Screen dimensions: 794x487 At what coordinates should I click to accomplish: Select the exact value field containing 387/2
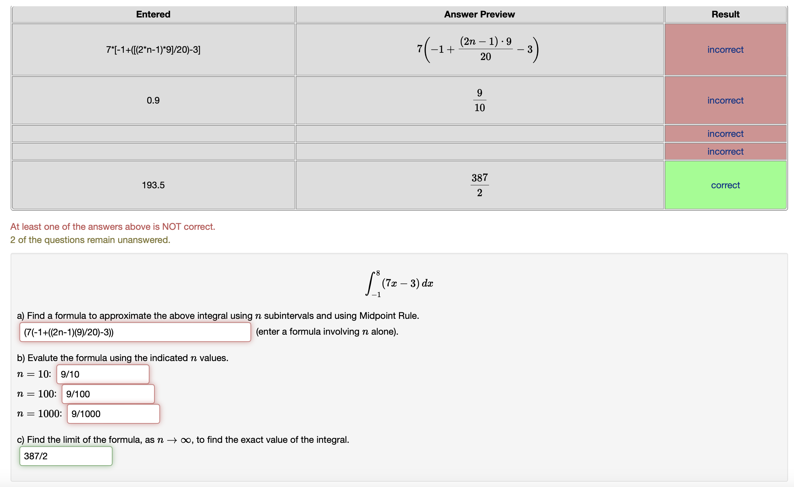[66, 456]
